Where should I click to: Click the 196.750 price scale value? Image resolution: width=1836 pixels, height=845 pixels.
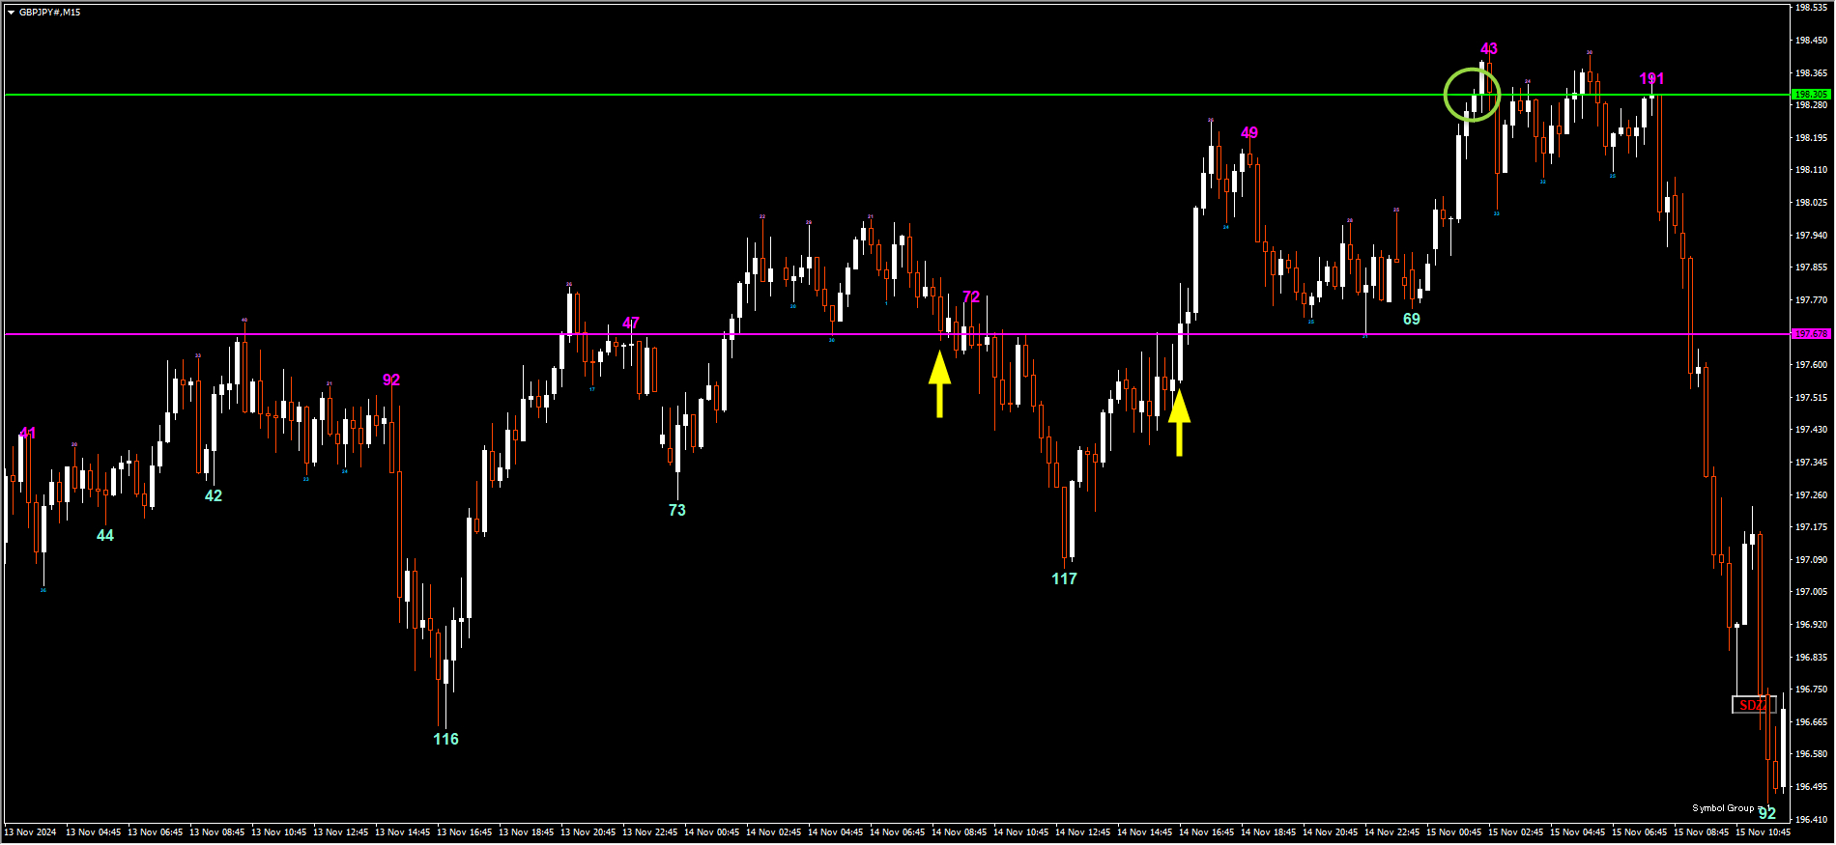click(x=1812, y=690)
